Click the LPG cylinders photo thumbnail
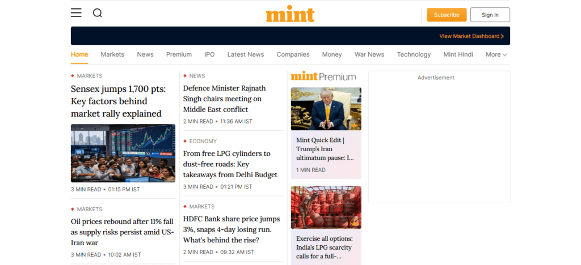Viewport: 581px width, 265px height. 326,207
